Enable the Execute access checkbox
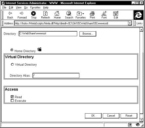 point(12,101)
